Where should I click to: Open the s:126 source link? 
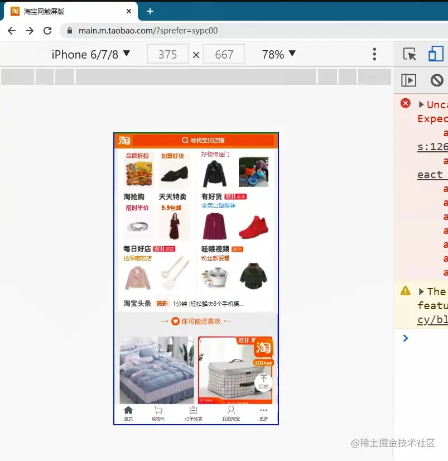pyautogui.click(x=432, y=146)
